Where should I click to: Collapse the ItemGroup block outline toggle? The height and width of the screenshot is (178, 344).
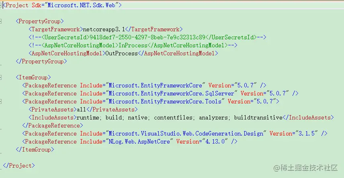pyautogui.click(x=1, y=77)
